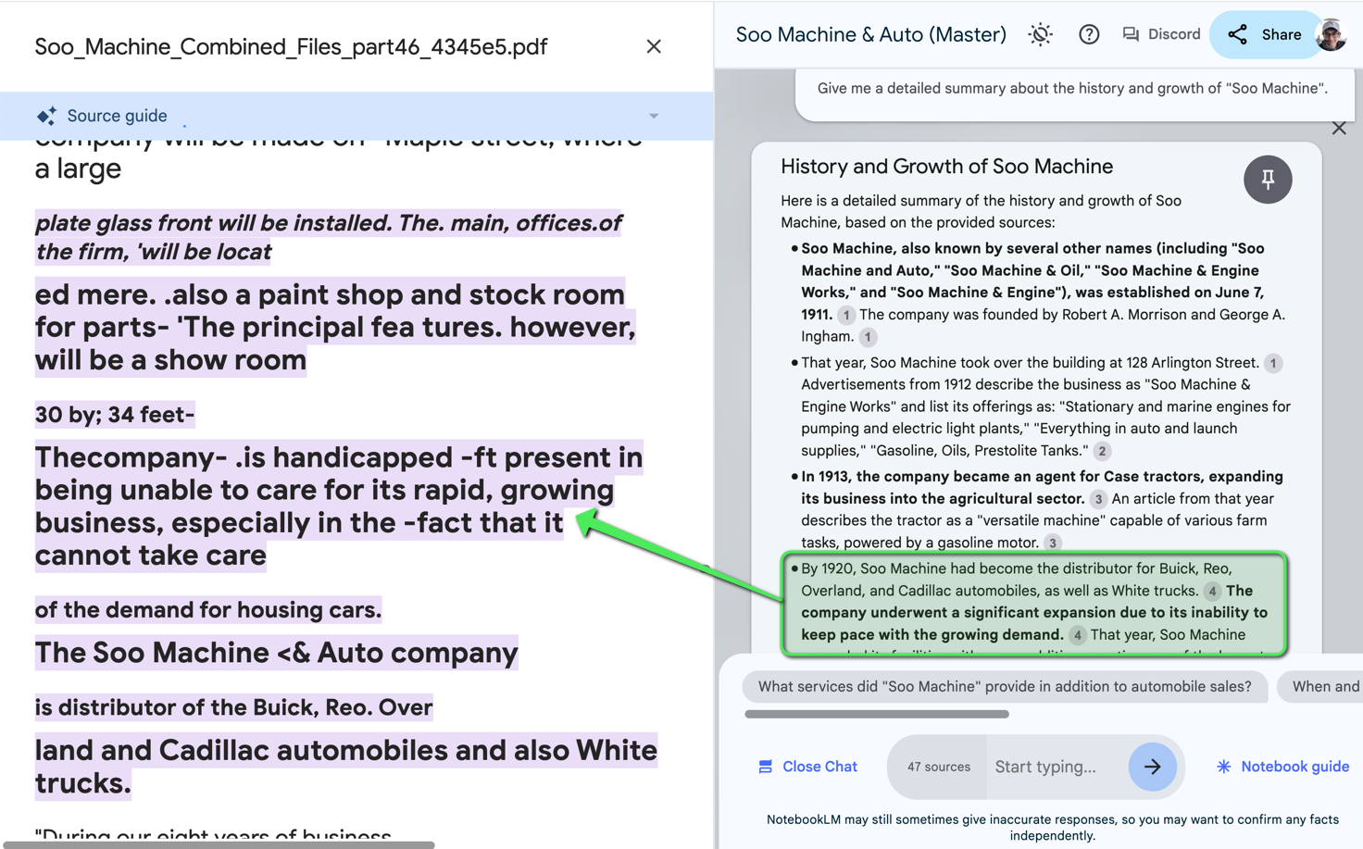Viewport: 1363px width, 849px height.
Task: Open the user profile avatar
Action: click(1331, 34)
